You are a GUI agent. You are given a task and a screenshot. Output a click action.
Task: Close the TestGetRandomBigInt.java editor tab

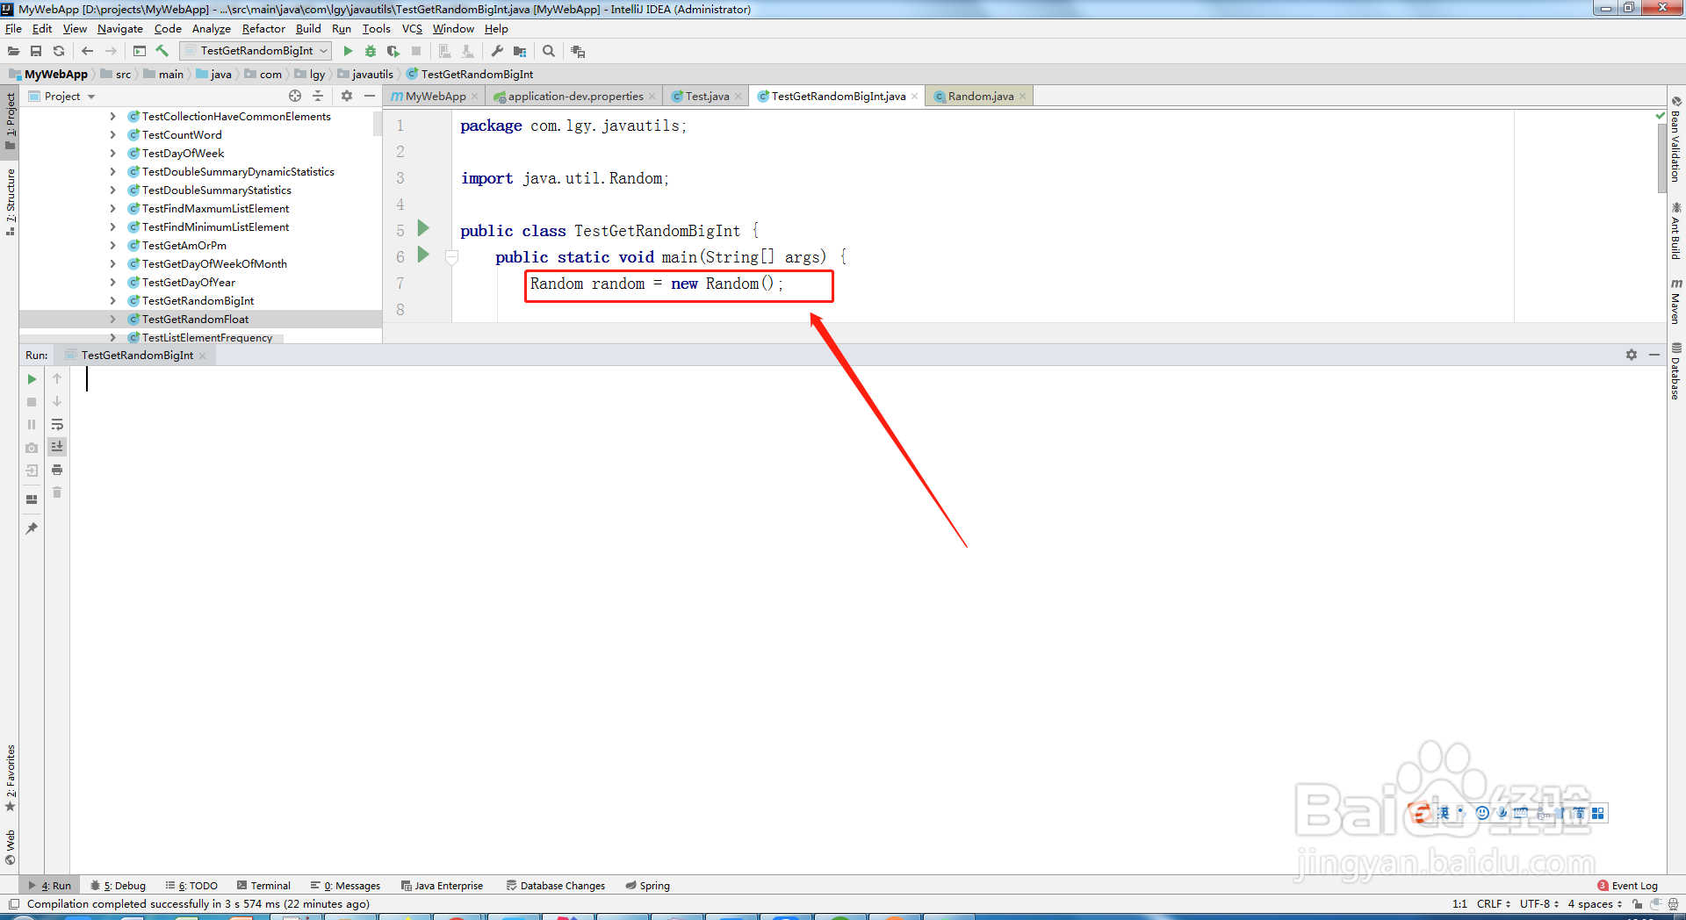click(x=915, y=97)
